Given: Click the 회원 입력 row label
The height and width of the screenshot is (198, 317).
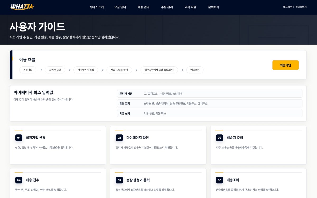Looking at the screenshot, I should pyautogui.click(x=125, y=103).
